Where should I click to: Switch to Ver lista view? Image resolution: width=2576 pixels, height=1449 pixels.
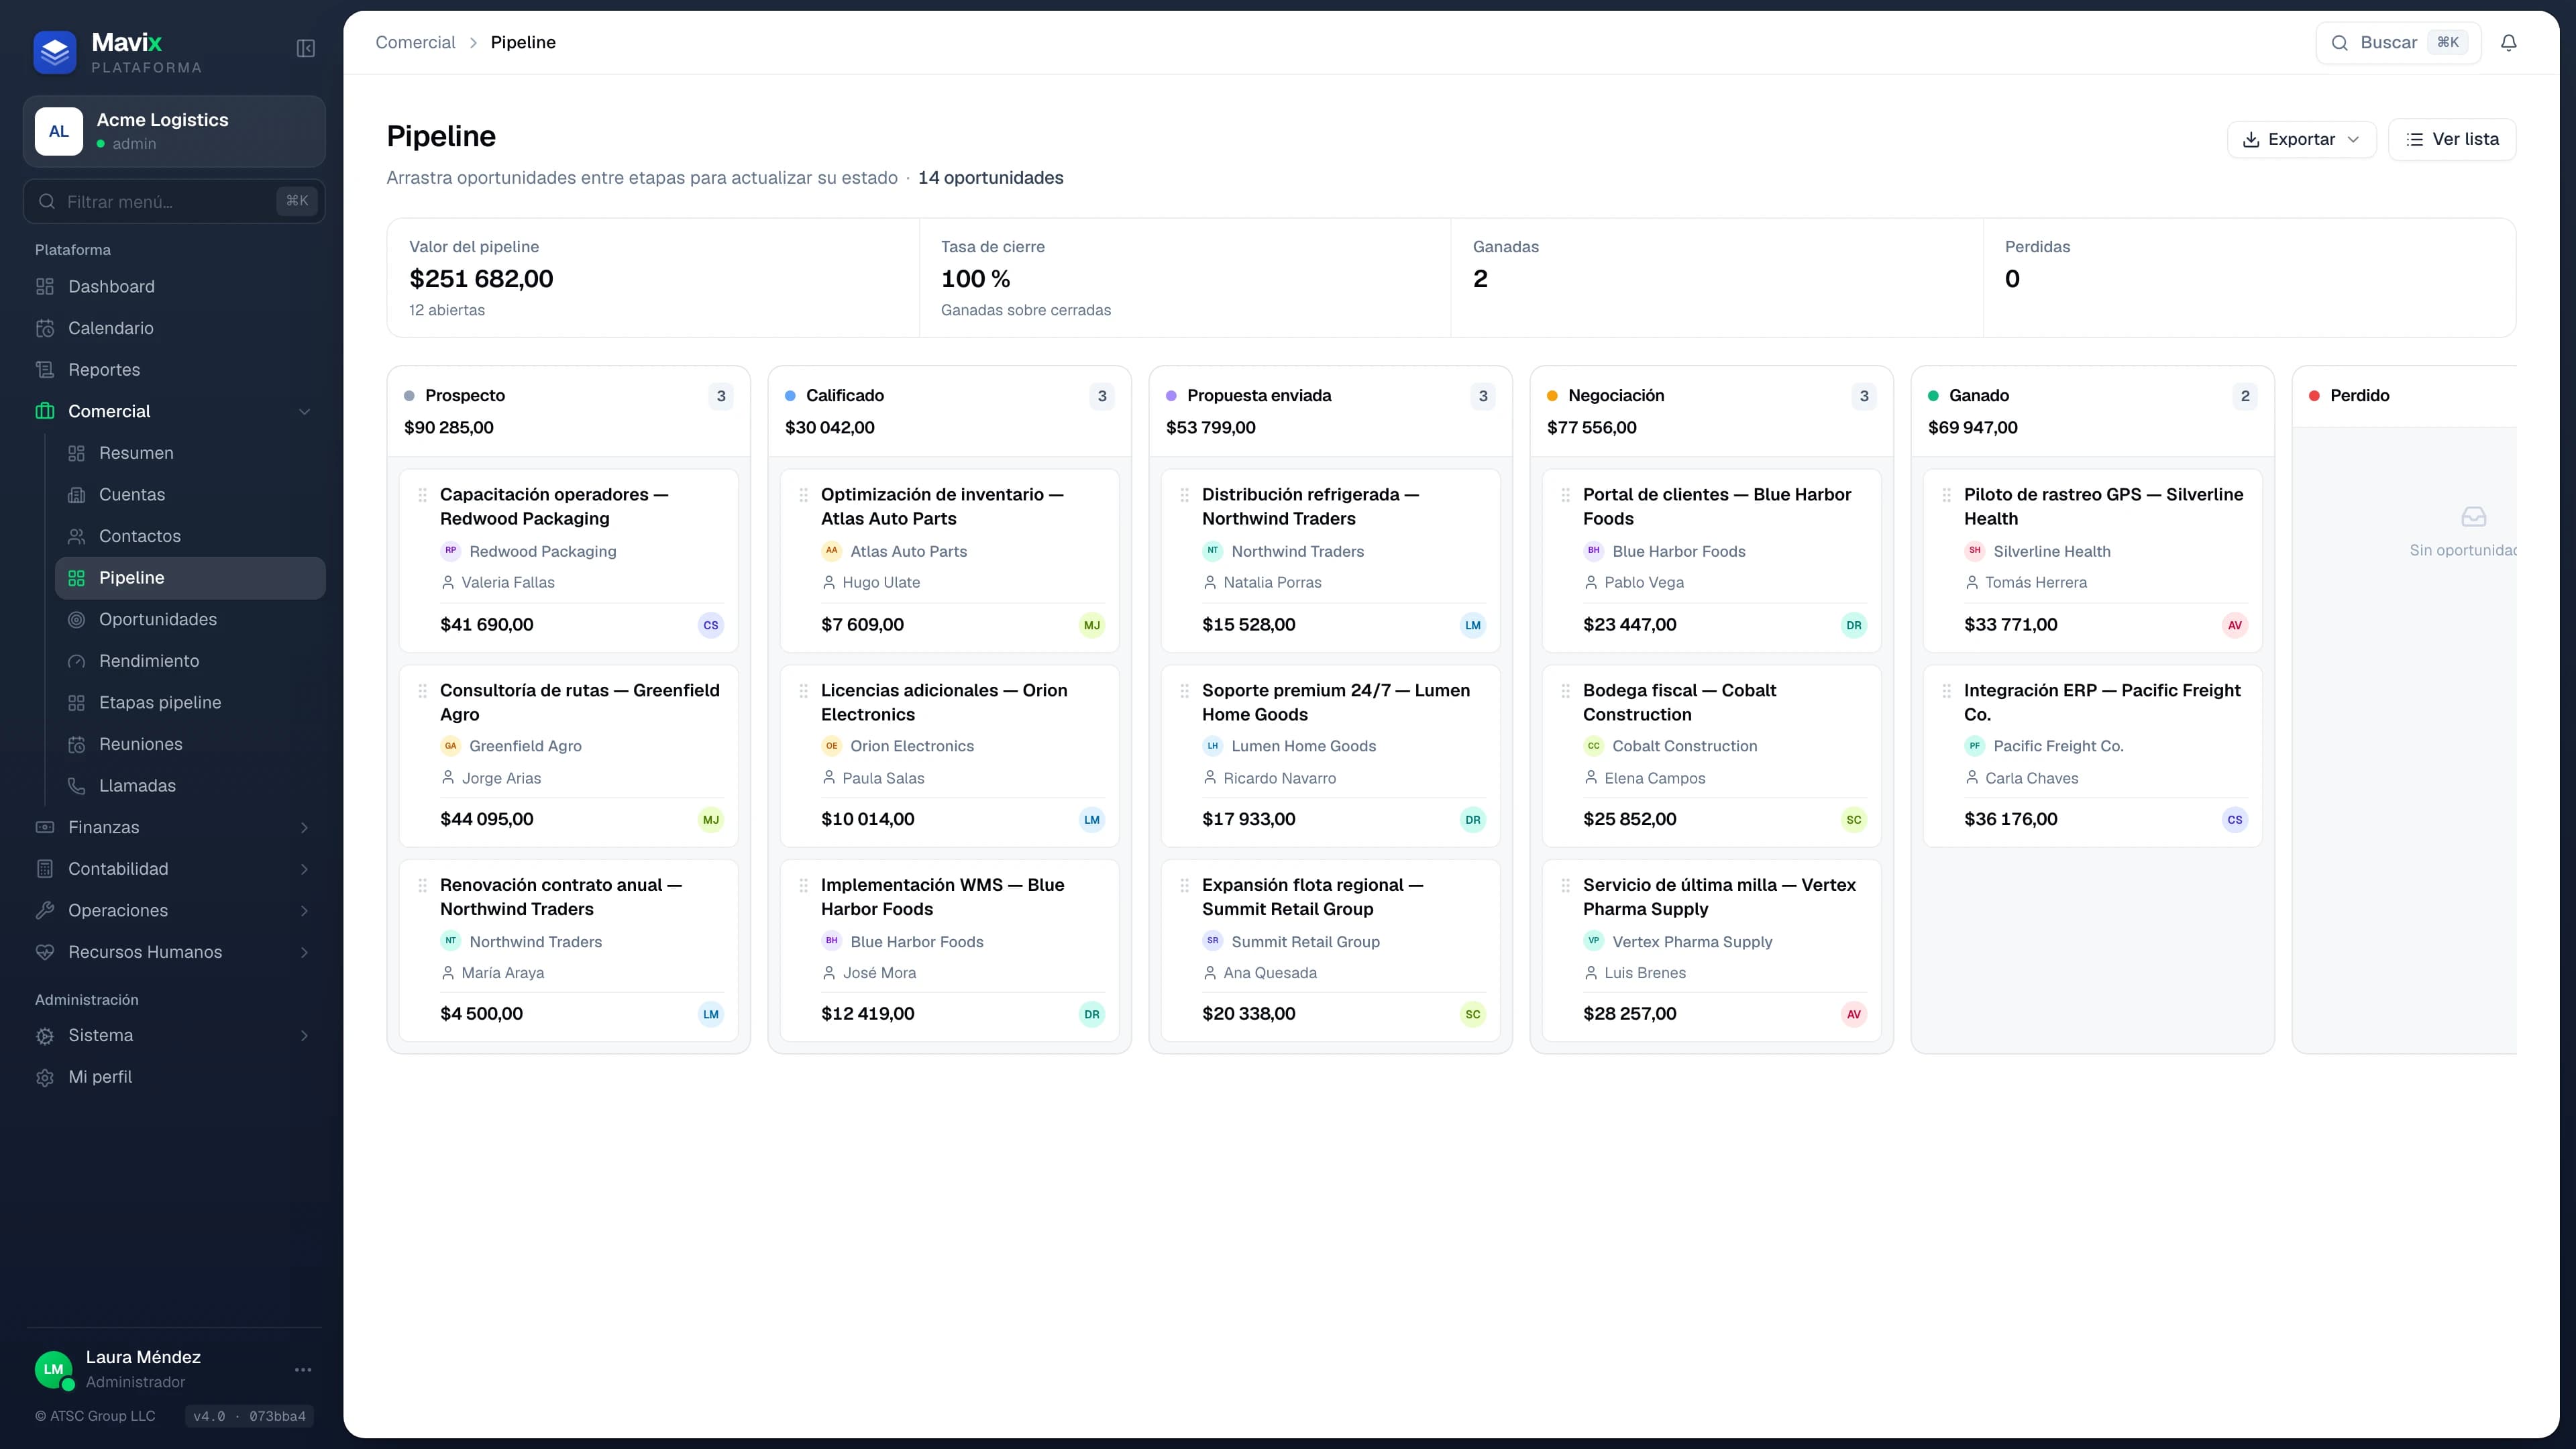(2451, 139)
